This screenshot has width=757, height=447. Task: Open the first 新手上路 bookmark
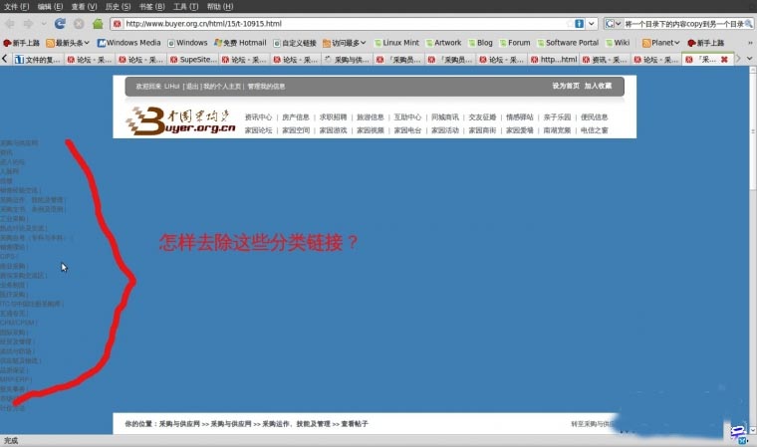coord(22,43)
